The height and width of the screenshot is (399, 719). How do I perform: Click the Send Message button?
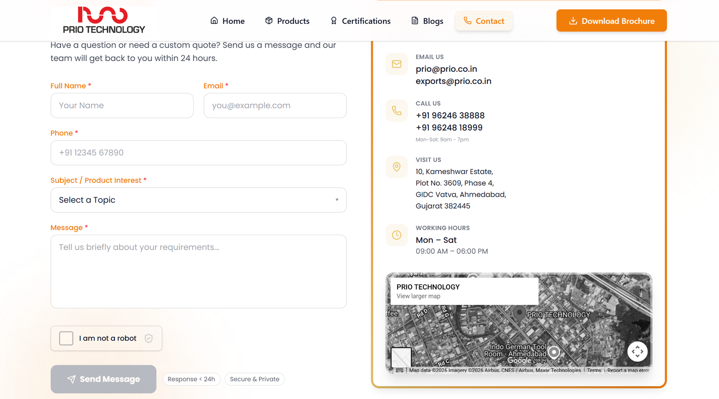pos(103,379)
